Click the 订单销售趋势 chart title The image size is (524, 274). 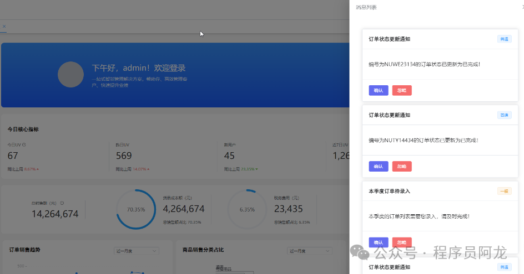click(25, 250)
